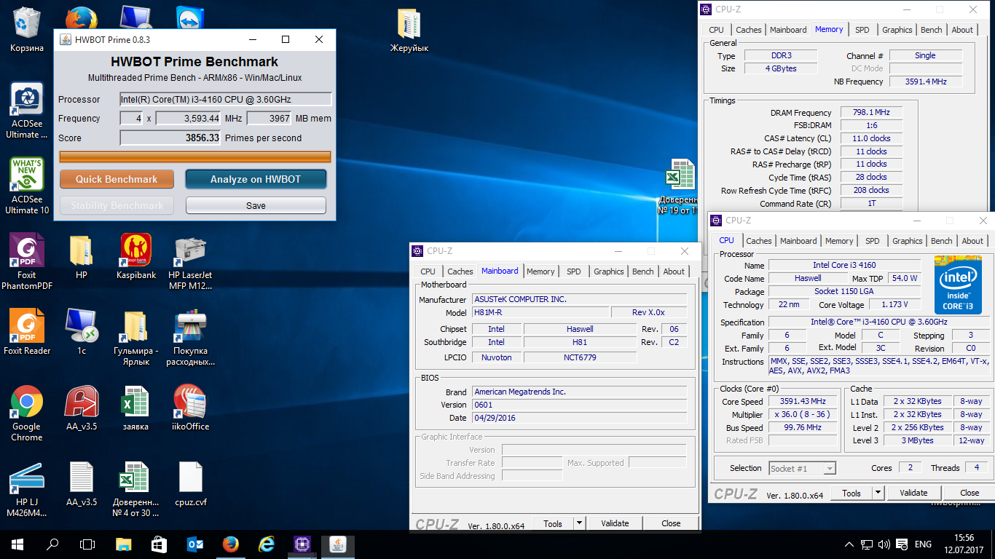Close the CPU tab CPU-Z window via Close button
Screen dimensions: 995x559
(970, 493)
